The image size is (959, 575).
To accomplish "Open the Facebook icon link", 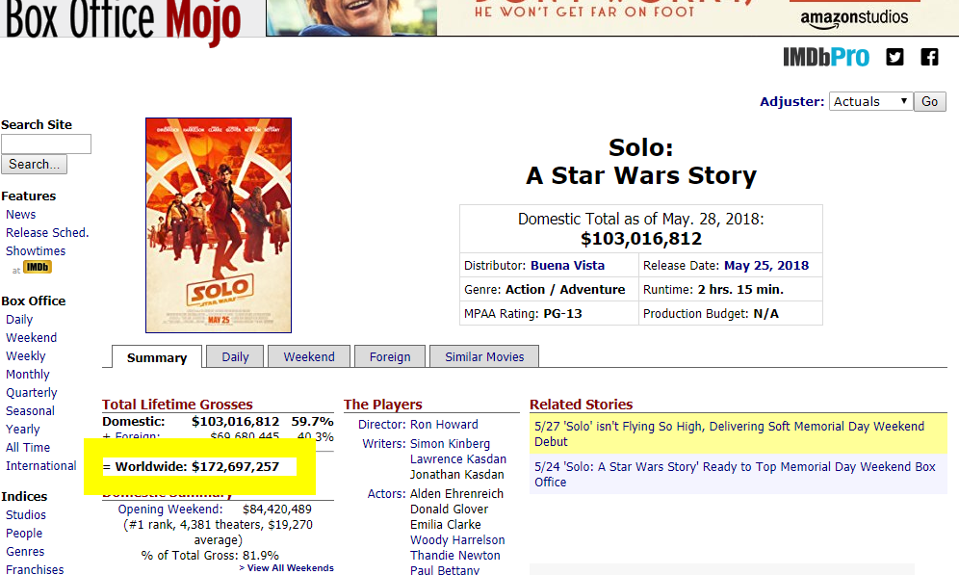I will (930, 57).
